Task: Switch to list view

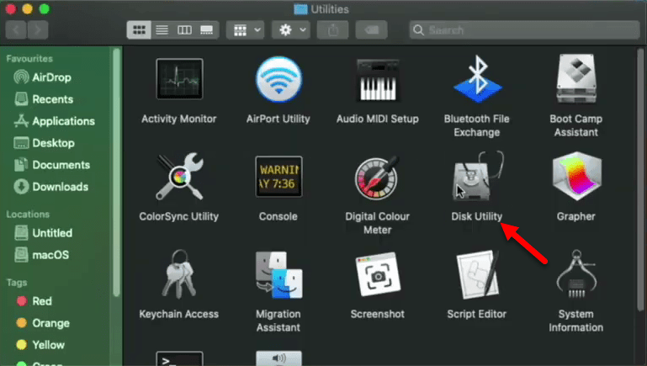Action: (162, 29)
